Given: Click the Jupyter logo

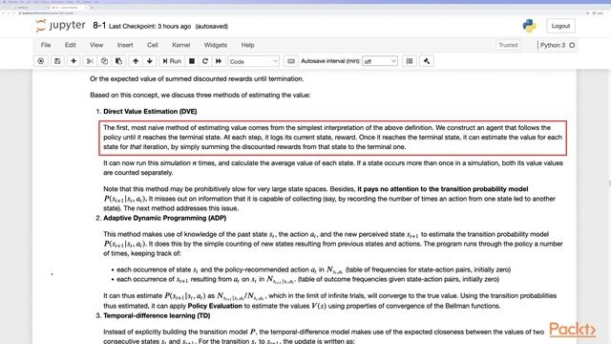Looking at the screenshot, I should coord(60,26).
